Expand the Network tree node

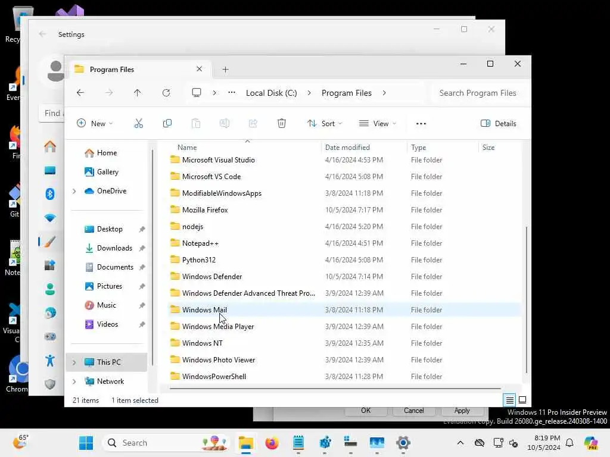click(74, 381)
